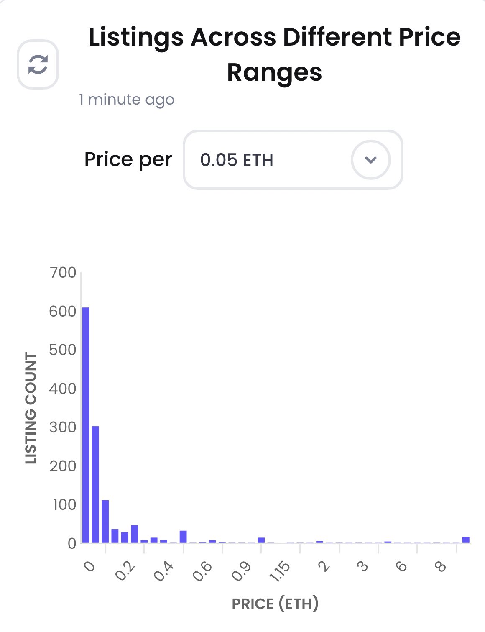Click the 8 x-axis tick label

pos(441,567)
